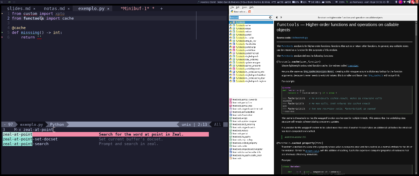Choose zeal-at-point-search completion
This screenshot has height=176, width=419.
click(26, 144)
